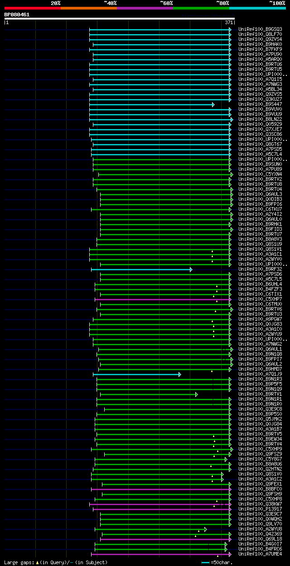290x566 pixels.
Task: Click the red 20% identity legend segment
Action: 33,8
